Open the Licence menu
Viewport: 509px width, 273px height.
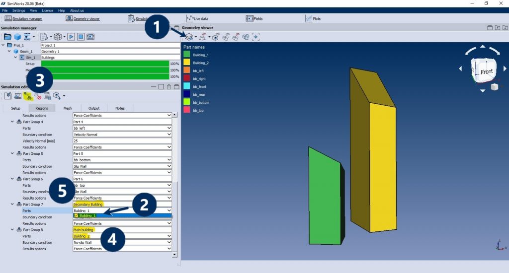47,10
